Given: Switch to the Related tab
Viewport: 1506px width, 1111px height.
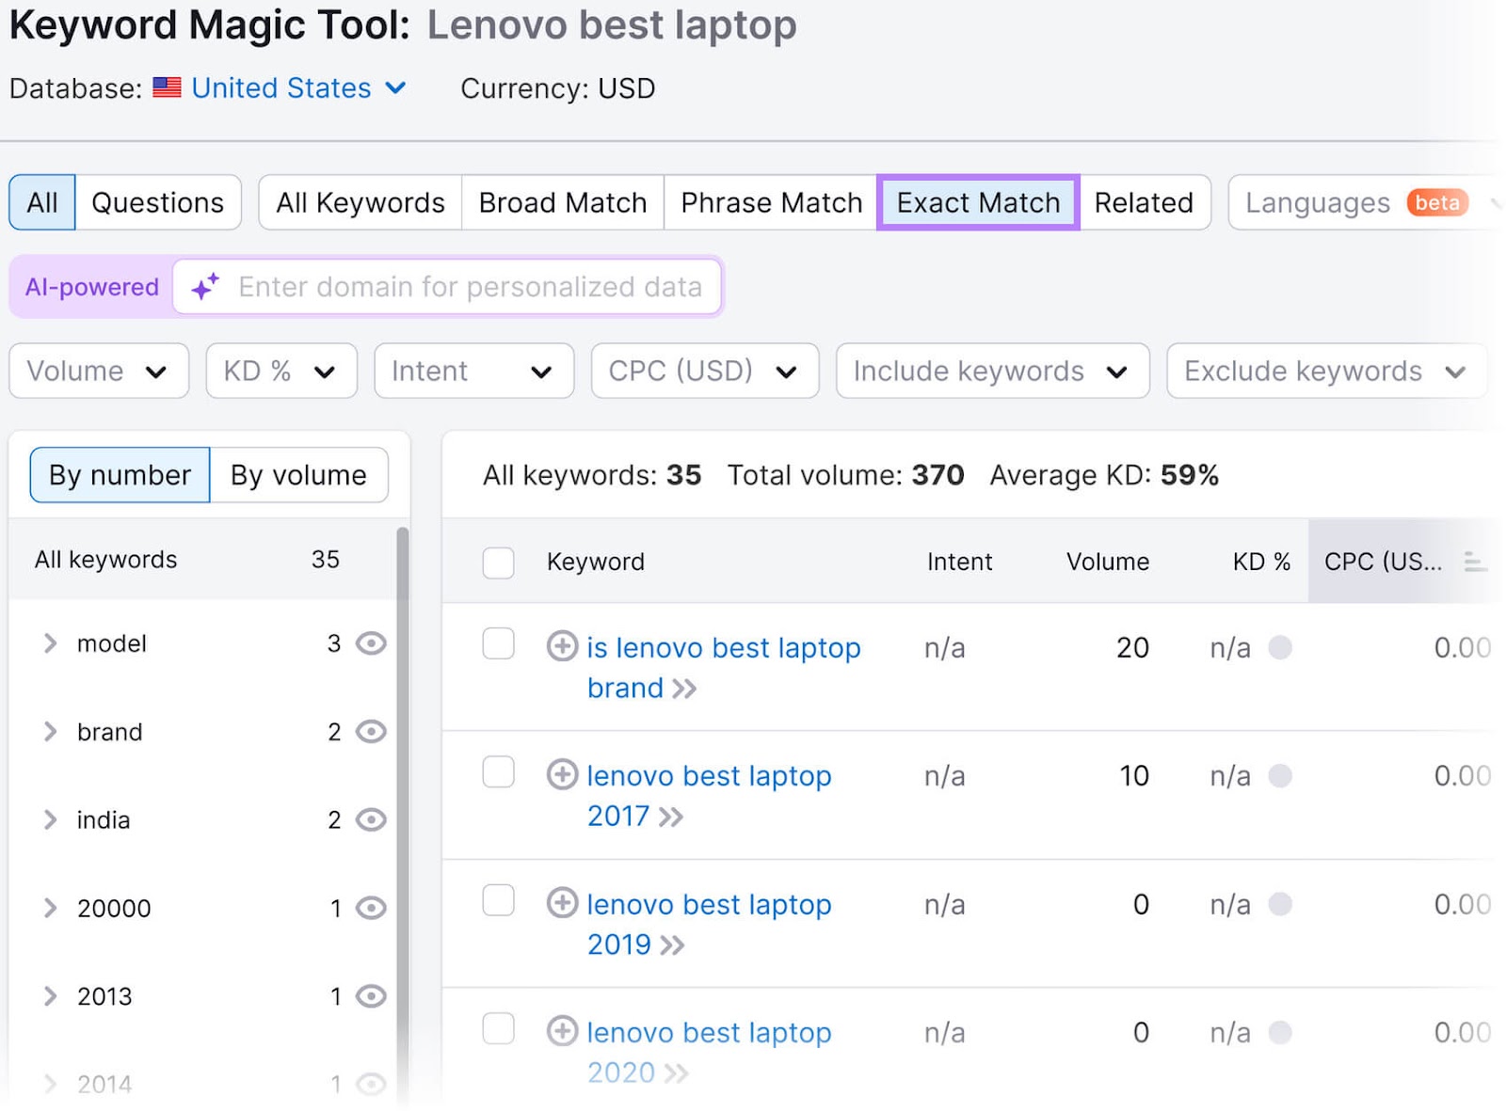Looking at the screenshot, I should [x=1145, y=201].
